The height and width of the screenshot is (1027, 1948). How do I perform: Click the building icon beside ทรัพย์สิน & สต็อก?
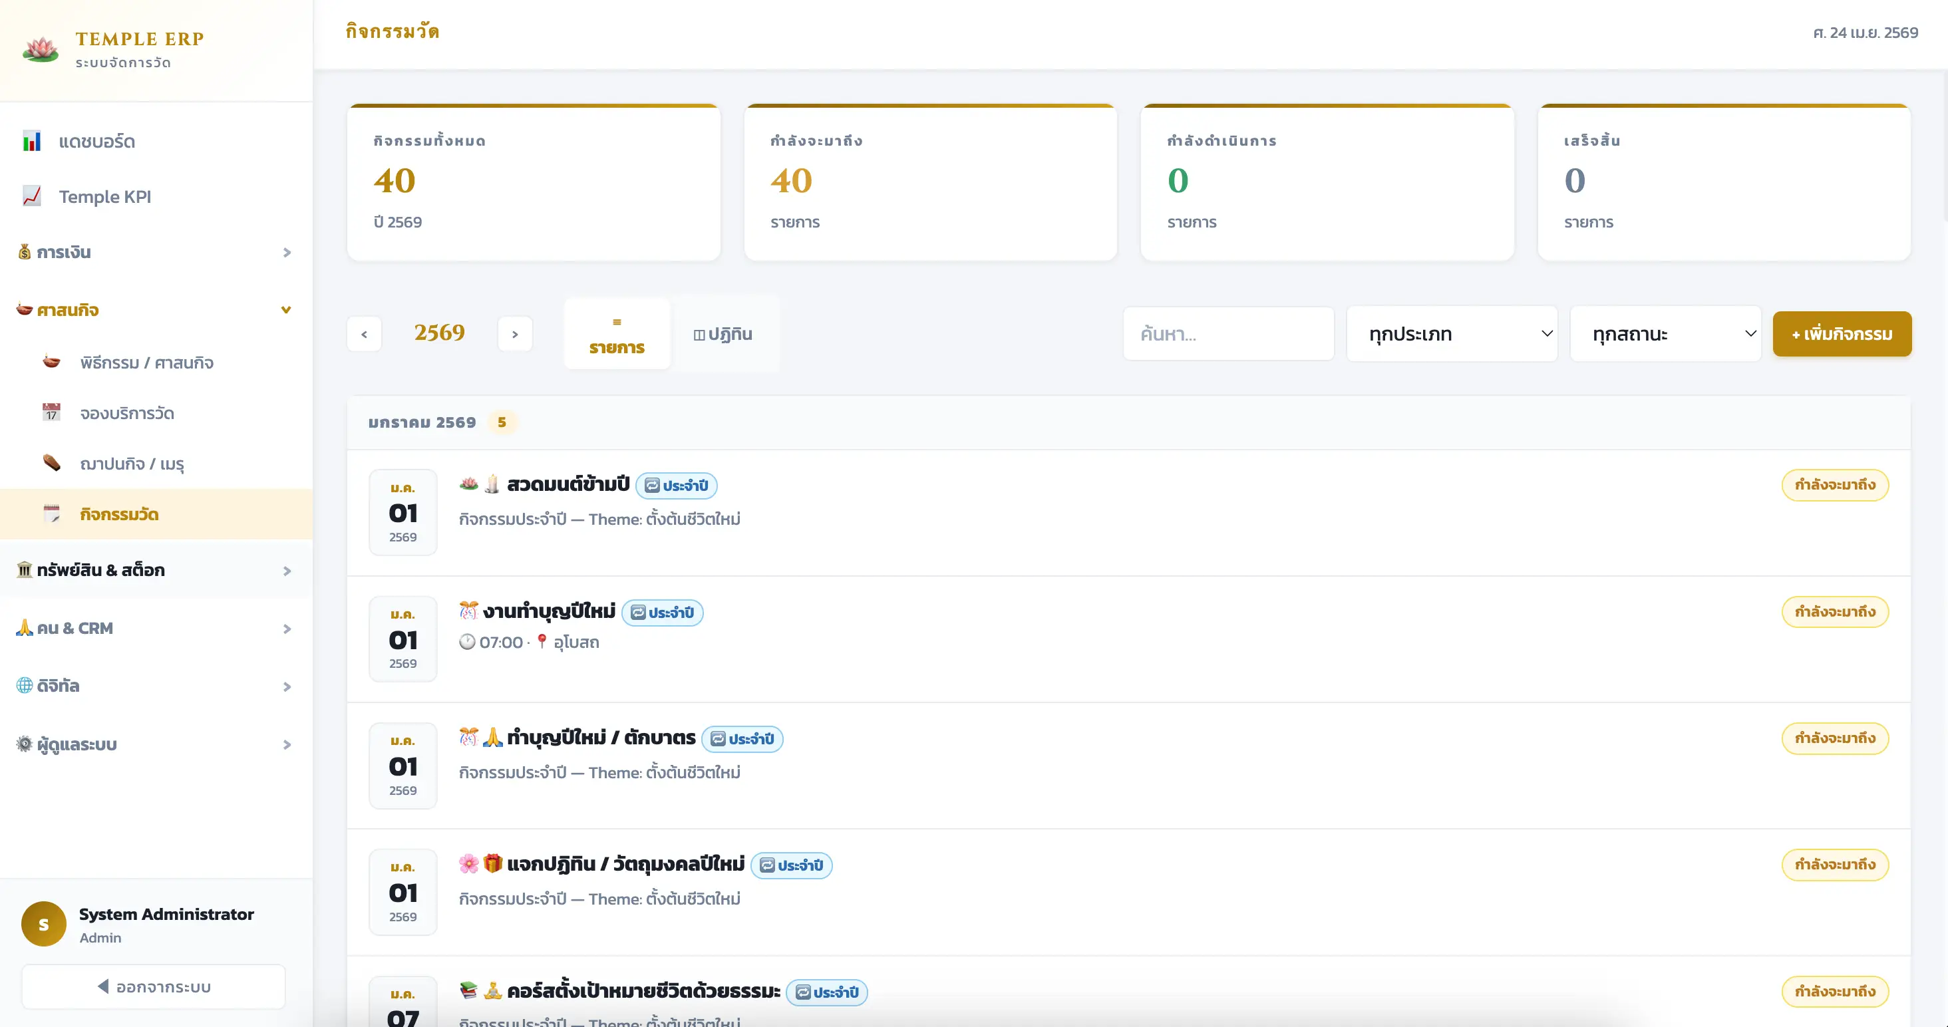(25, 569)
